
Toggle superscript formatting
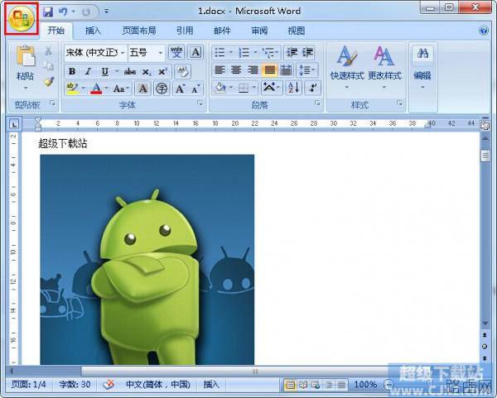162,72
